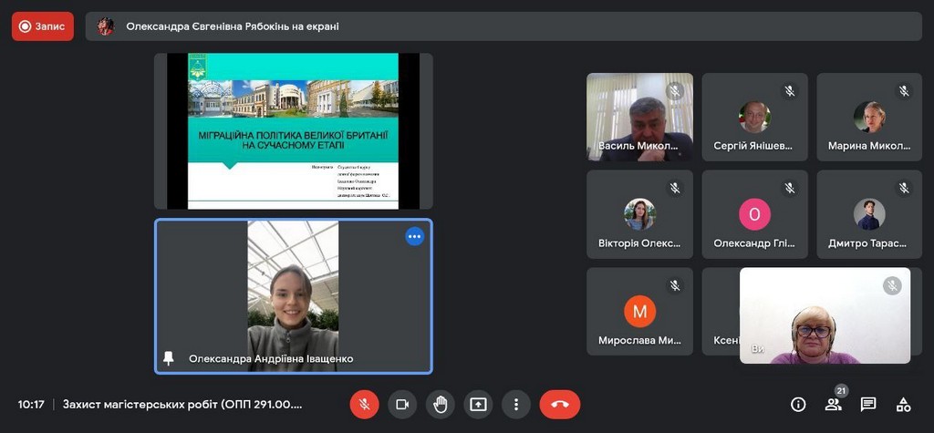Click the present screen icon

tap(478, 404)
